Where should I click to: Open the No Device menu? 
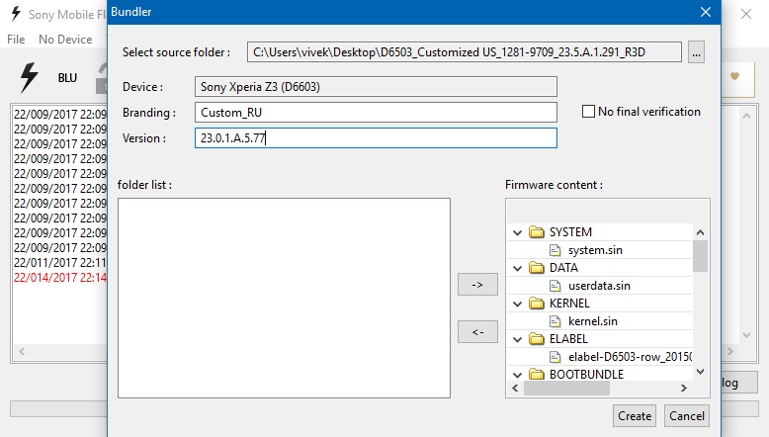(65, 40)
